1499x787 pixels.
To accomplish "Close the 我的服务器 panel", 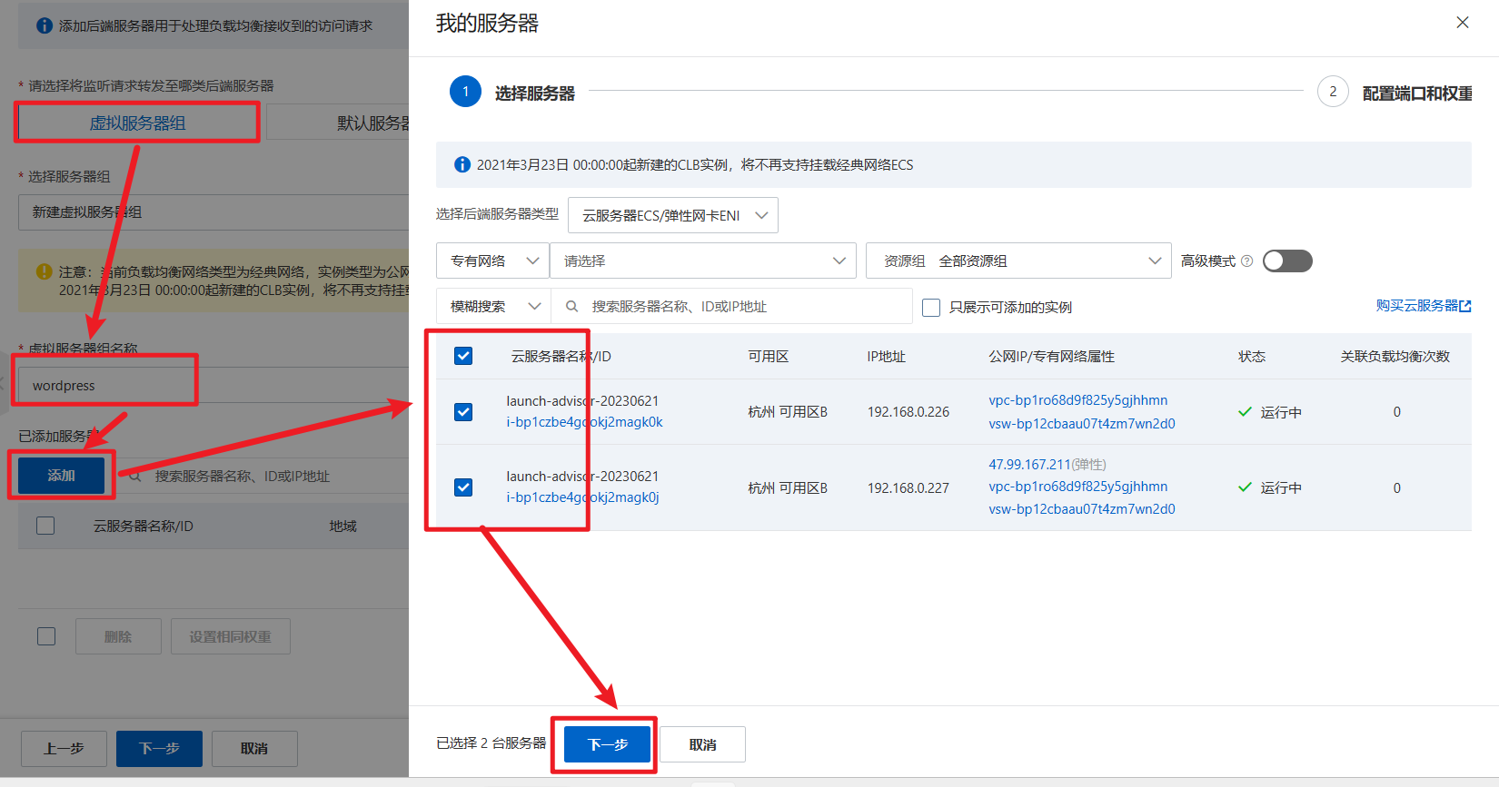I will (1463, 23).
